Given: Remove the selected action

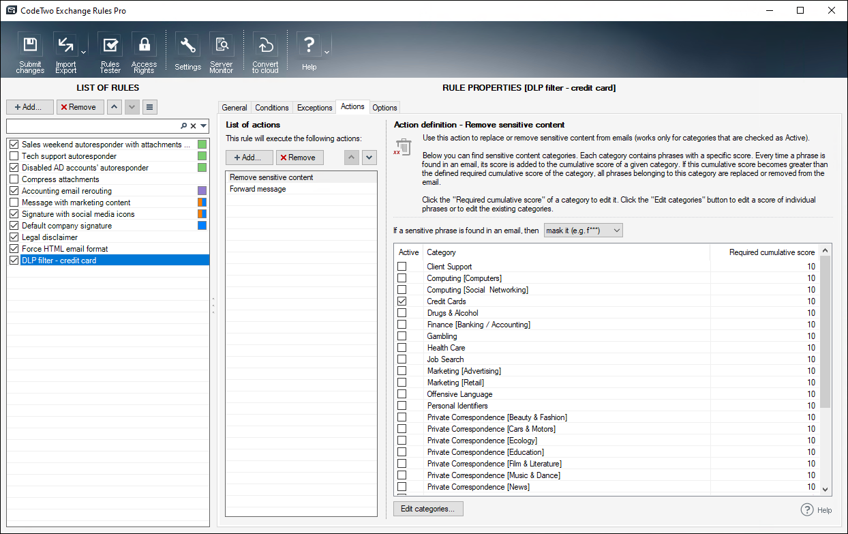Looking at the screenshot, I should [299, 158].
